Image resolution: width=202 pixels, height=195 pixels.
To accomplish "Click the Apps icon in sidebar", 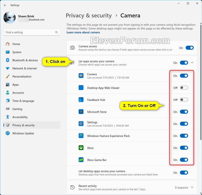I will pyautogui.click(x=8, y=84).
